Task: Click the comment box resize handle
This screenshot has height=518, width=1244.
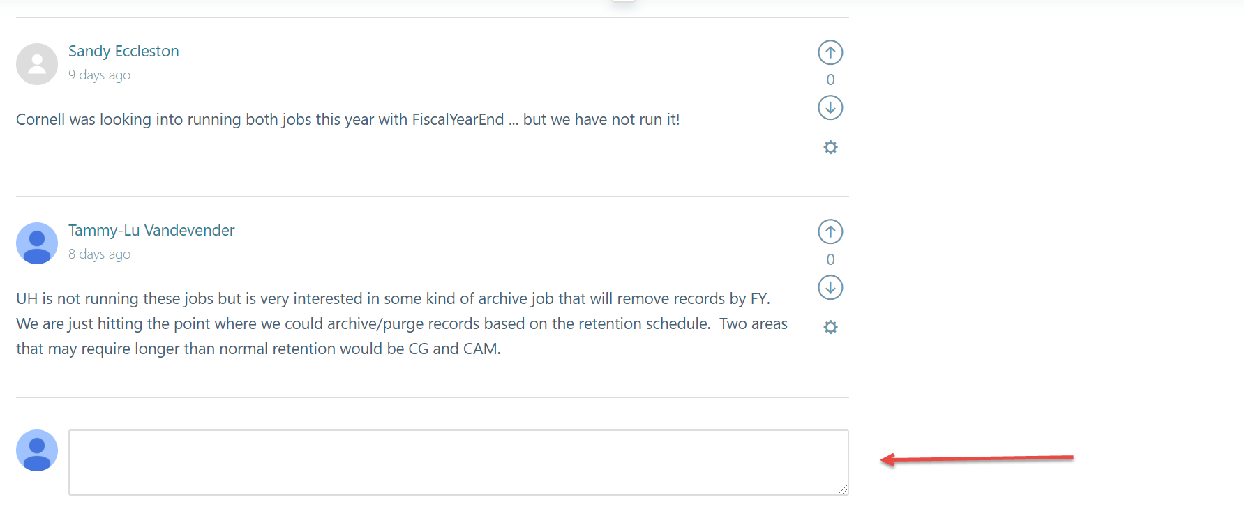Action: coord(844,490)
